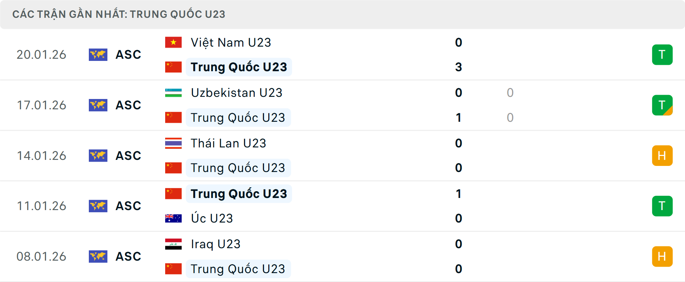This screenshot has height=282, width=685.
Task: Click the green T result badge for 11.01.26
Action: (x=663, y=206)
